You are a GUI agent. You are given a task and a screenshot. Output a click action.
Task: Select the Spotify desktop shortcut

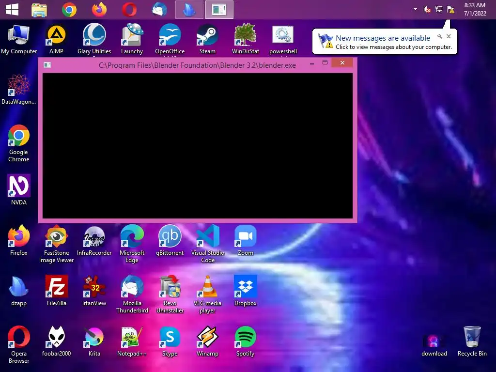[x=246, y=341]
